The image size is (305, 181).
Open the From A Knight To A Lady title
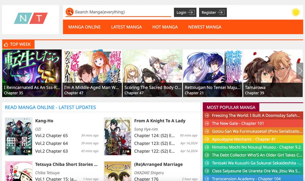(x=160, y=121)
